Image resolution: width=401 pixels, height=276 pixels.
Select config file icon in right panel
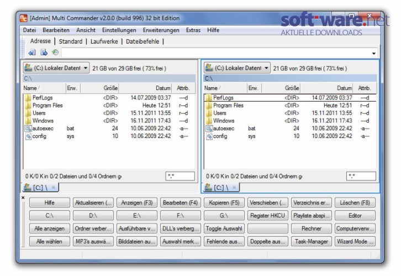pos(209,136)
